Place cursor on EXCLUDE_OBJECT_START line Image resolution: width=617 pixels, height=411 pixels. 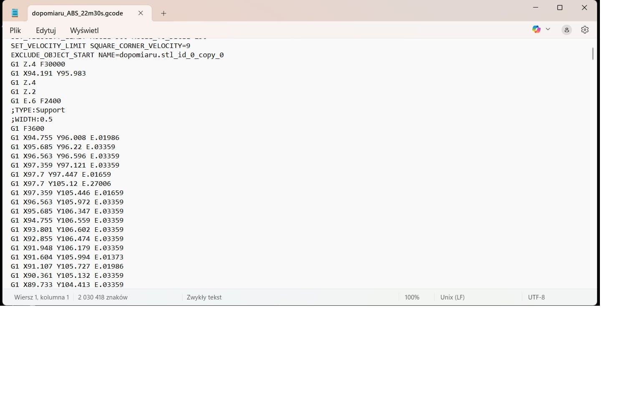click(x=117, y=55)
